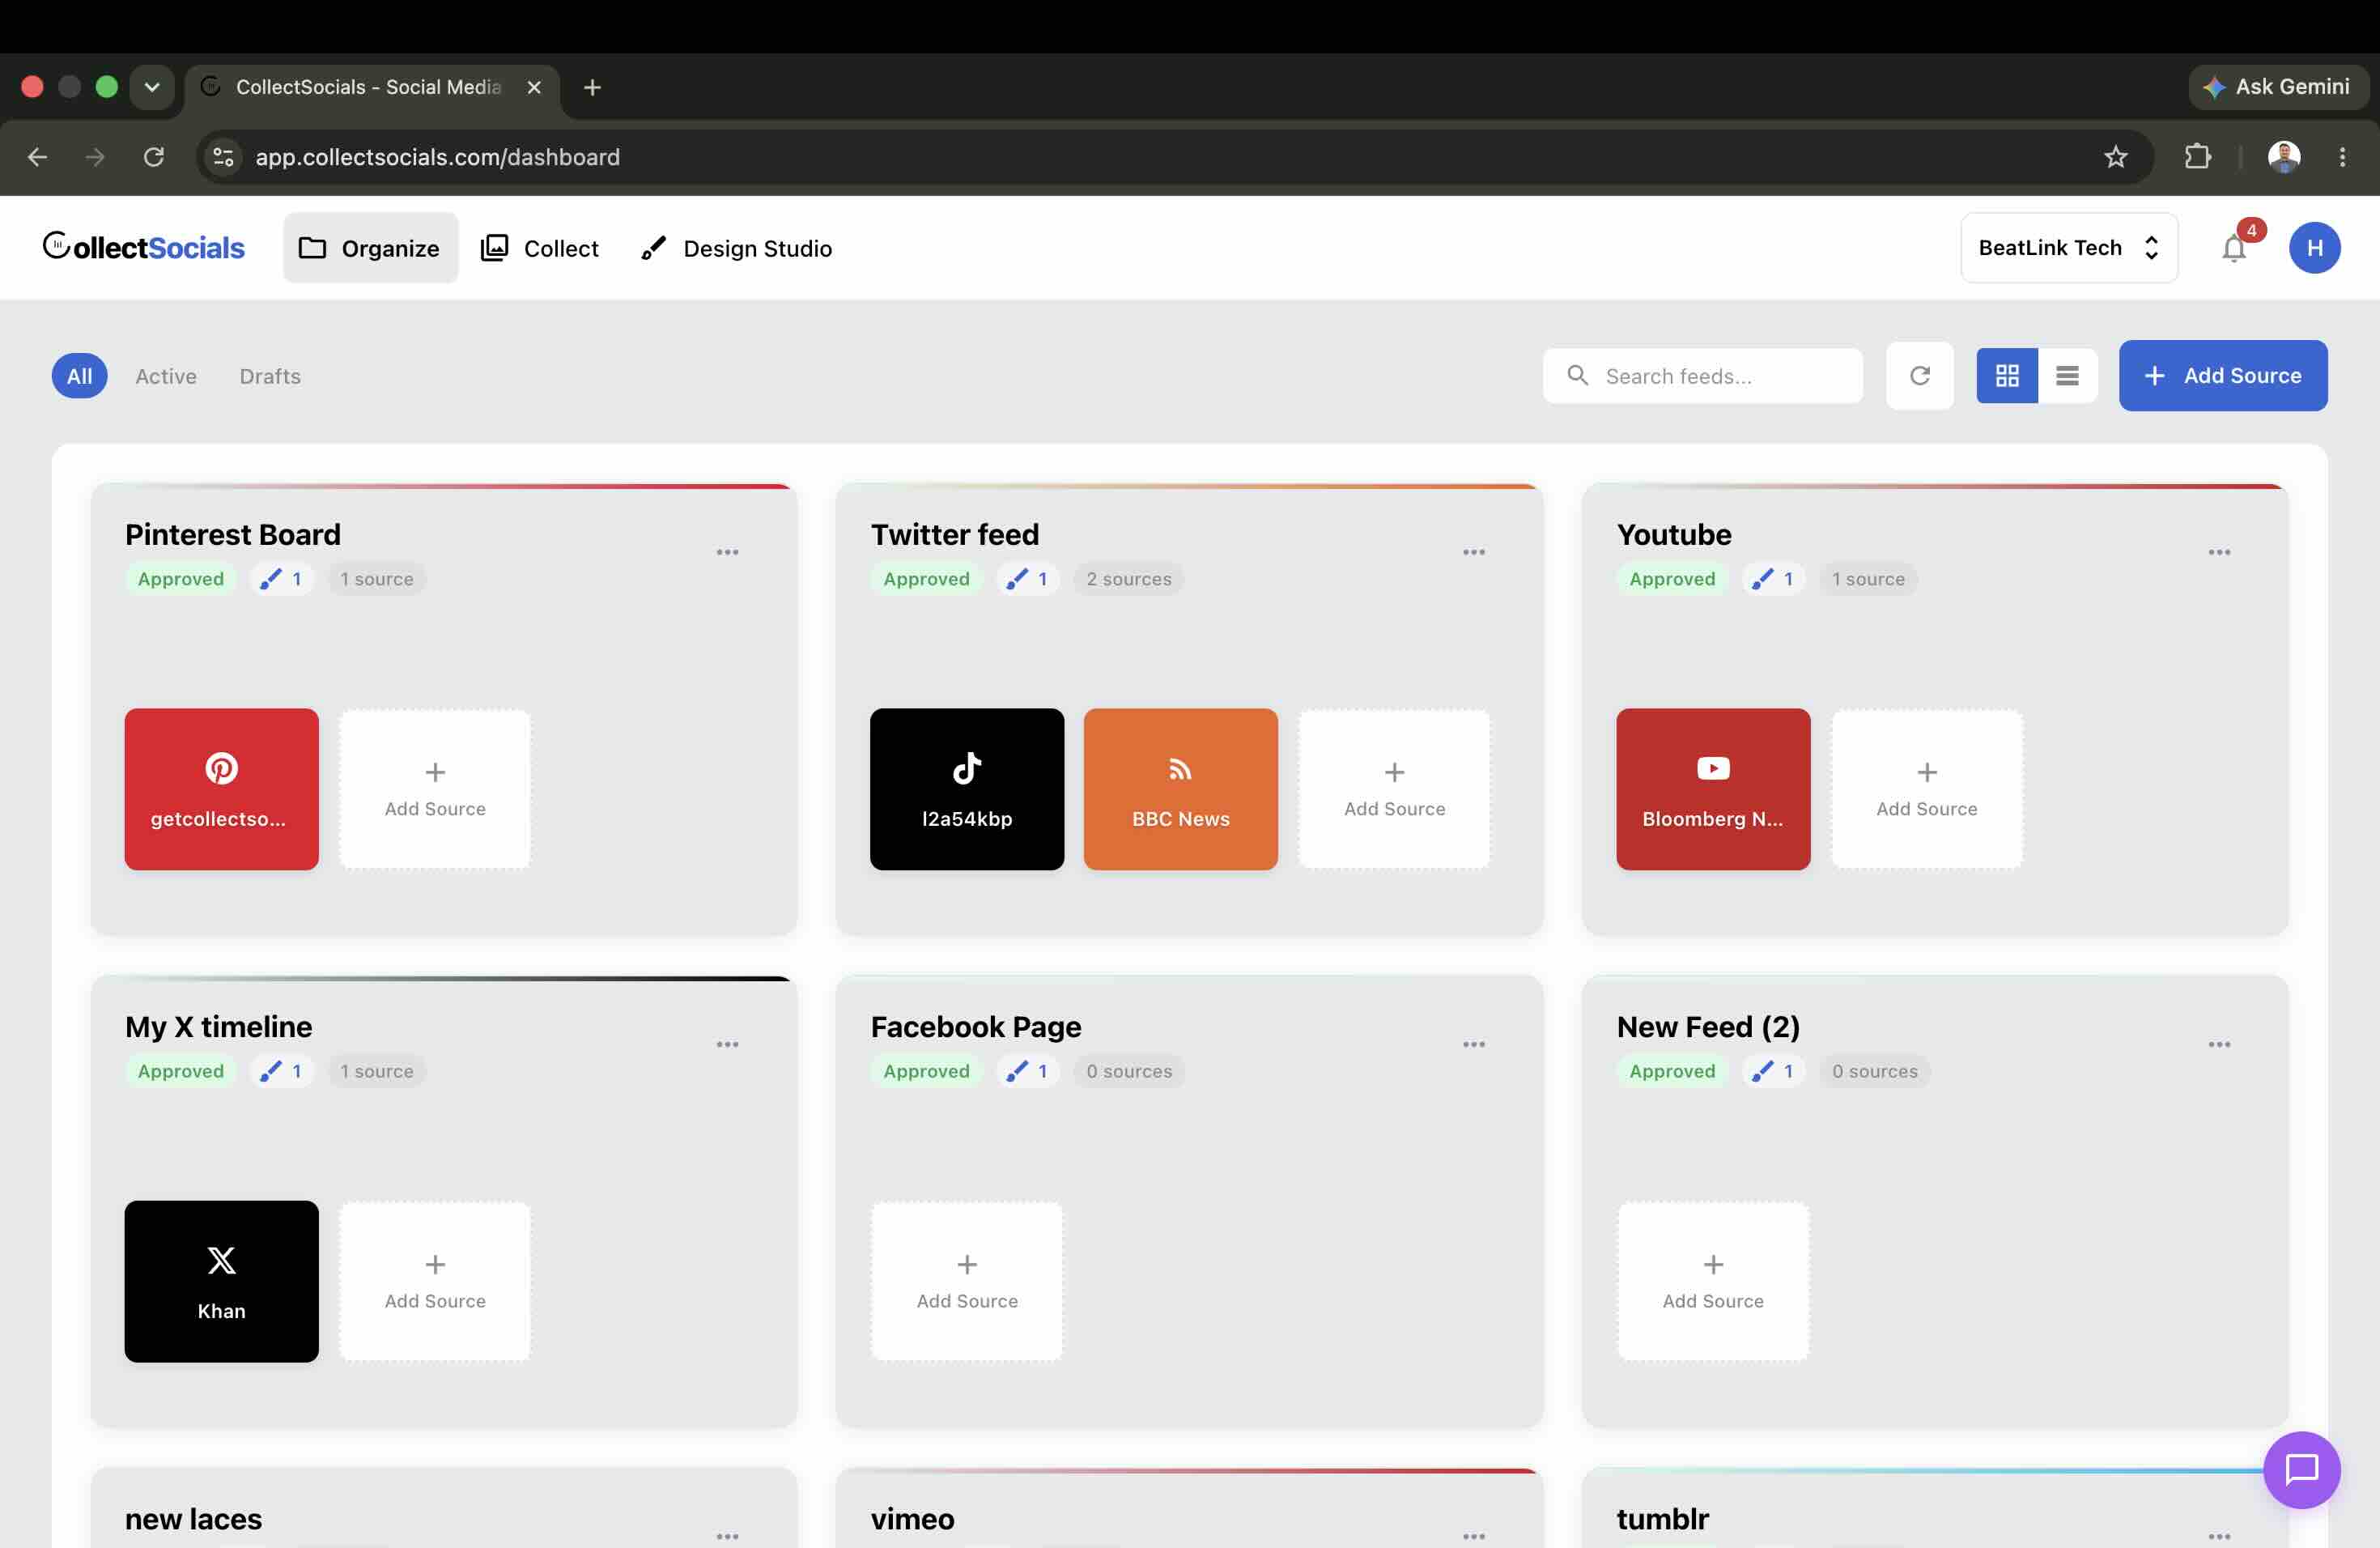Add Source to Pinterest Board card
The height and width of the screenshot is (1548, 2380).
point(435,789)
